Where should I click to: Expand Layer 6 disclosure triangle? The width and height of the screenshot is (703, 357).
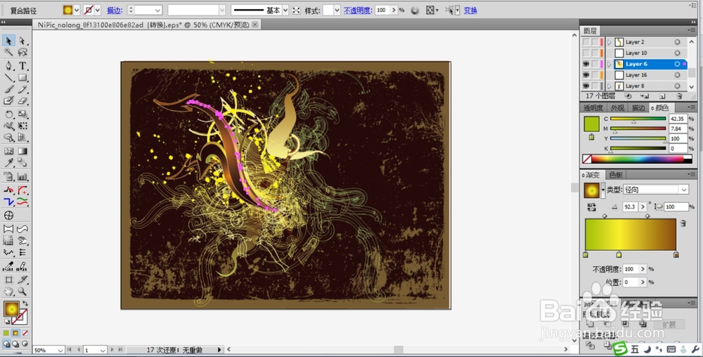coord(609,64)
